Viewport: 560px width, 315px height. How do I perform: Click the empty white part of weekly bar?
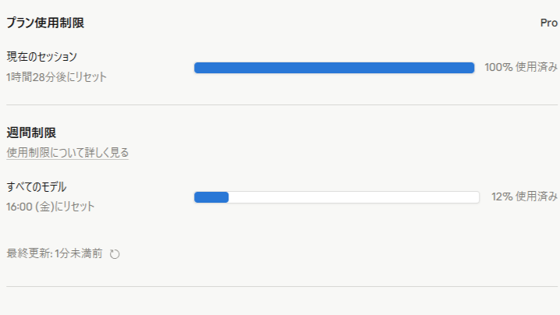[353, 197]
